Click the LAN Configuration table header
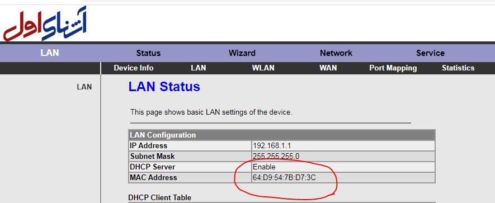The image size is (495, 203). point(282,135)
